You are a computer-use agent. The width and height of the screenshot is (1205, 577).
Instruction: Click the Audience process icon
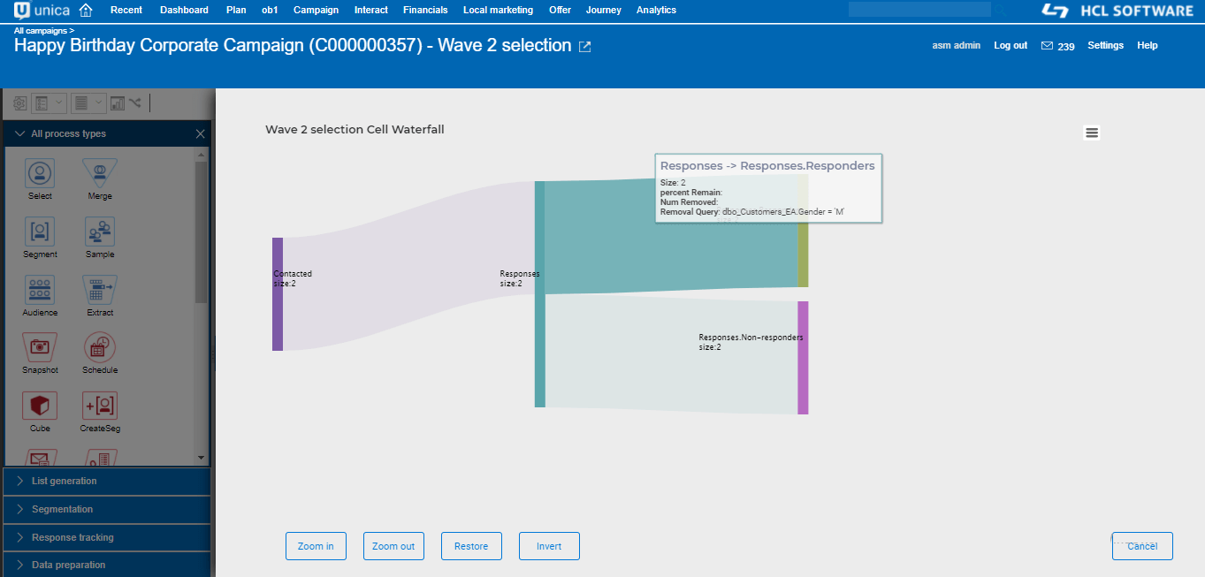[x=40, y=290]
